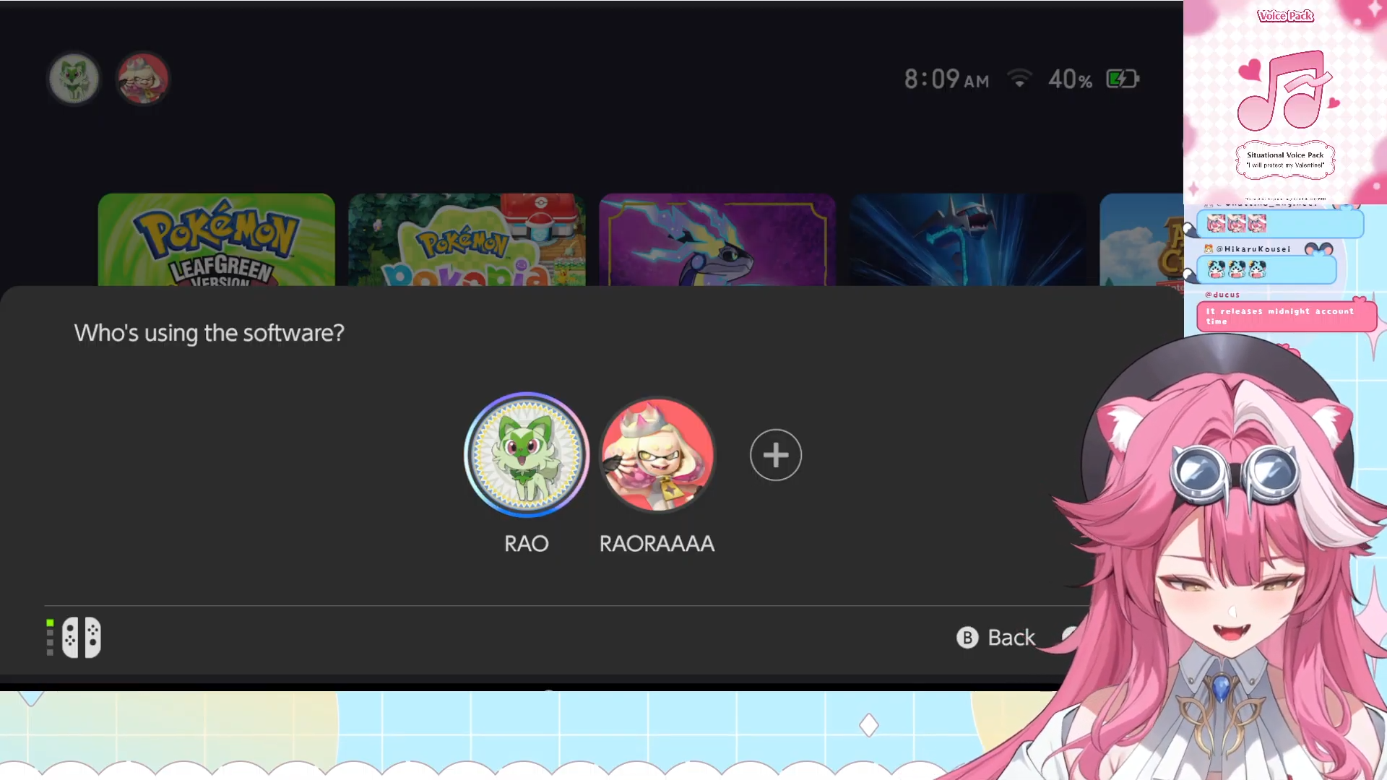Click the ducus chat message bubble
The width and height of the screenshot is (1387, 780).
tap(1286, 316)
